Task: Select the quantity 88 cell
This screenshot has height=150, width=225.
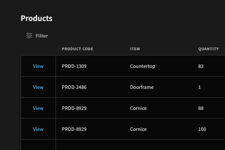Action: [201, 108]
